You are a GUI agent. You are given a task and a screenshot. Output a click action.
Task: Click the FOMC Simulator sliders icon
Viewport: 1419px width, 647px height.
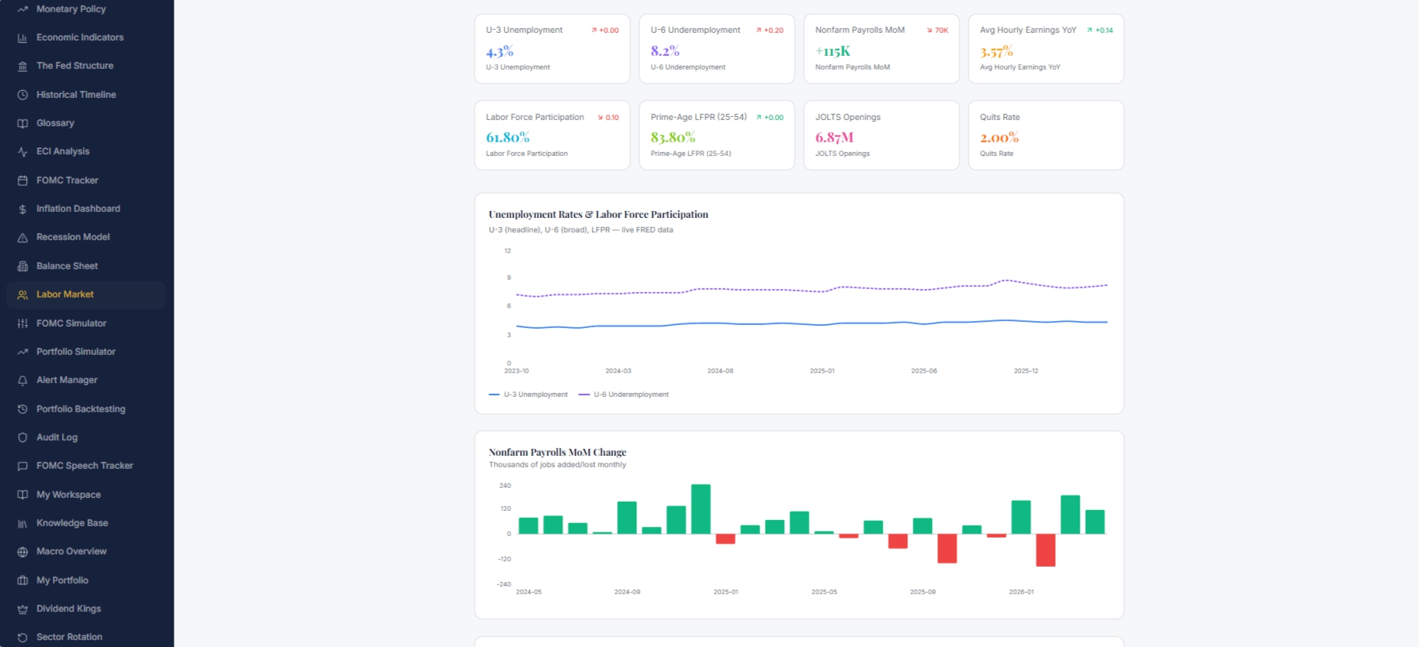(x=22, y=323)
